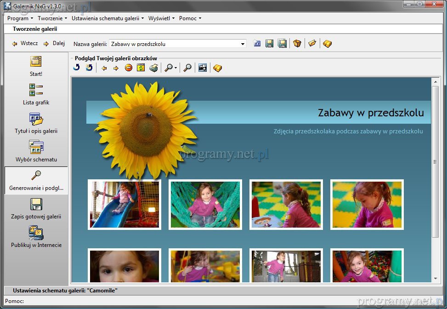Open the Wyświetl menu

tap(161, 18)
